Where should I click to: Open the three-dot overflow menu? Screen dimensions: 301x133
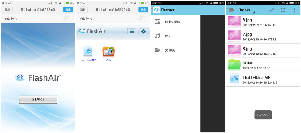[x=295, y=10]
